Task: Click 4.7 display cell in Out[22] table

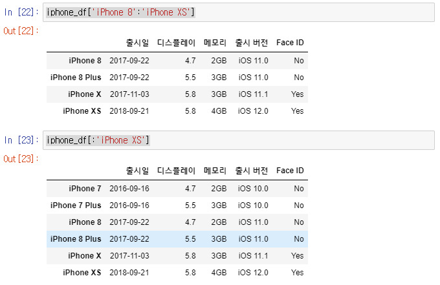Action: click(x=190, y=61)
